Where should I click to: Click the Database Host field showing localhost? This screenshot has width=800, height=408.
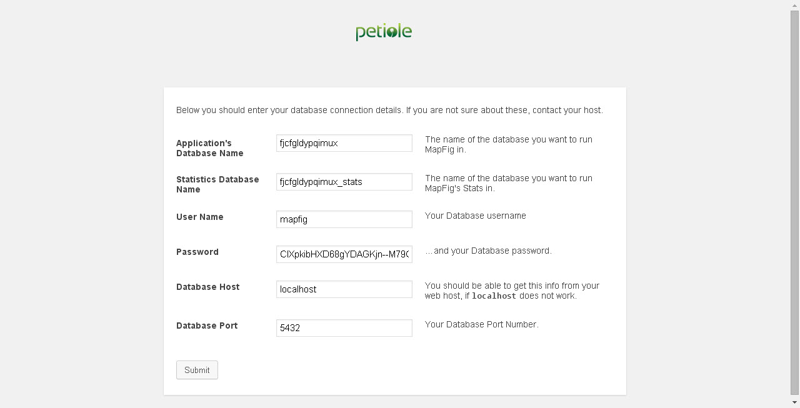(344, 289)
